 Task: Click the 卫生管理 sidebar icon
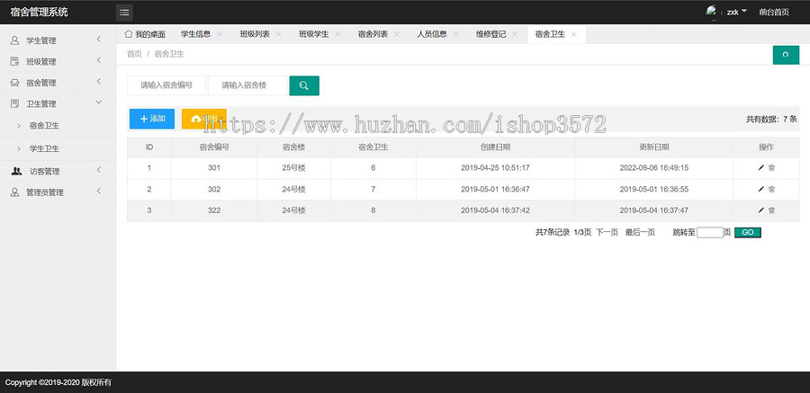click(x=15, y=103)
